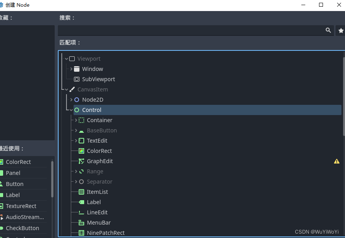Expand the Separator branch

click(x=76, y=182)
